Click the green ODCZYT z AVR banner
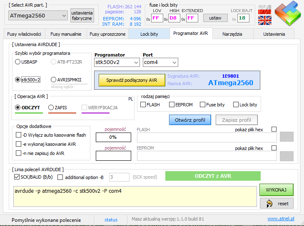This screenshot has width=304, height=226. point(213,176)
